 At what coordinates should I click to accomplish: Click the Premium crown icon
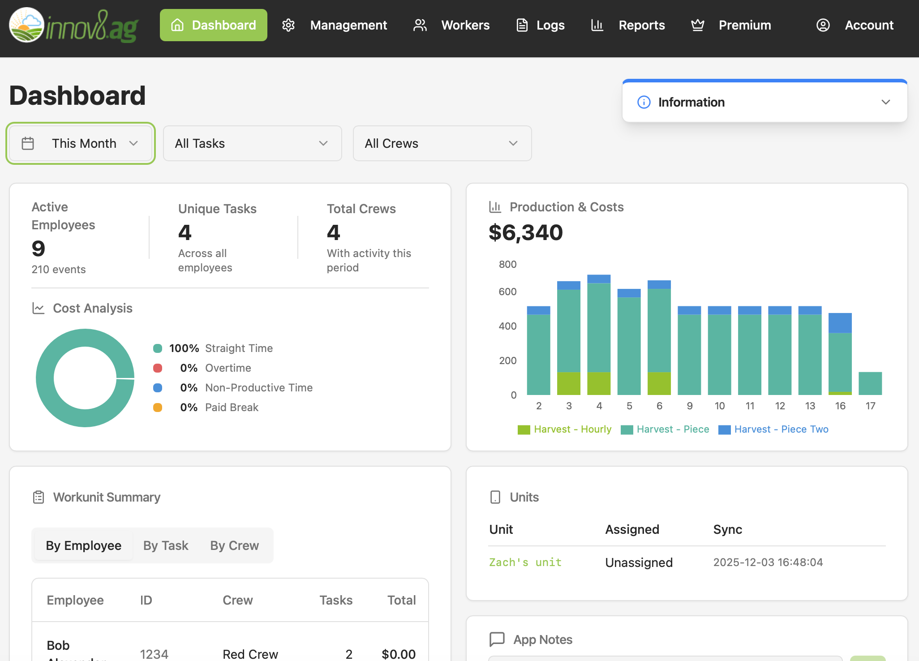click(697, 25)
